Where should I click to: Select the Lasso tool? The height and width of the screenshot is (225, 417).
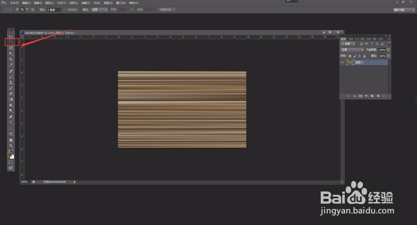(11, 48)
